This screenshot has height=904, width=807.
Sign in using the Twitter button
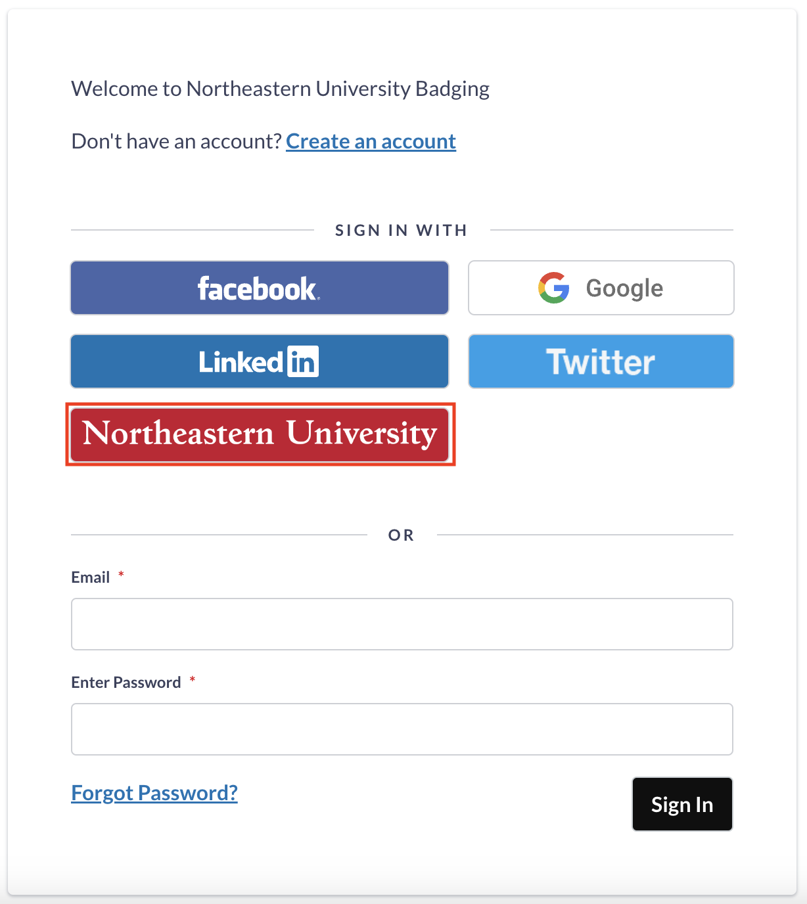[x=601, y=361]
